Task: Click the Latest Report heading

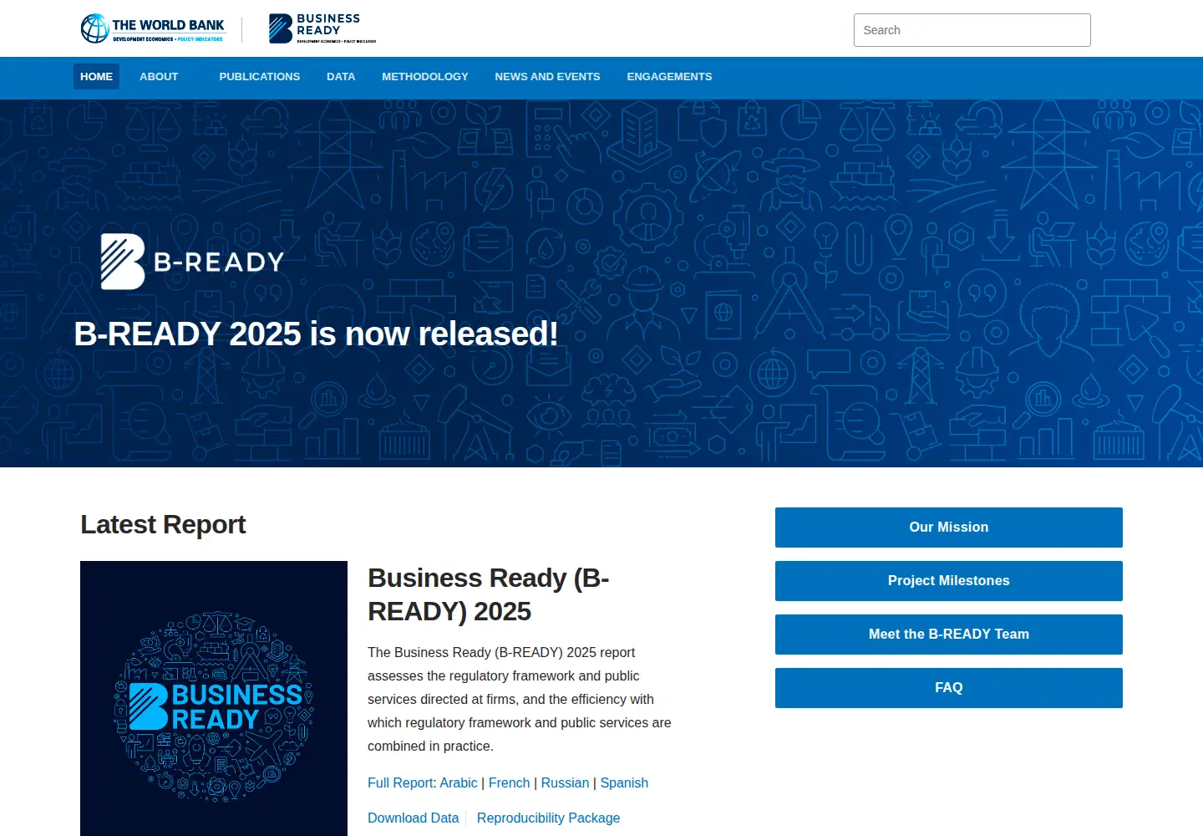Action: (x=163, y=524)
